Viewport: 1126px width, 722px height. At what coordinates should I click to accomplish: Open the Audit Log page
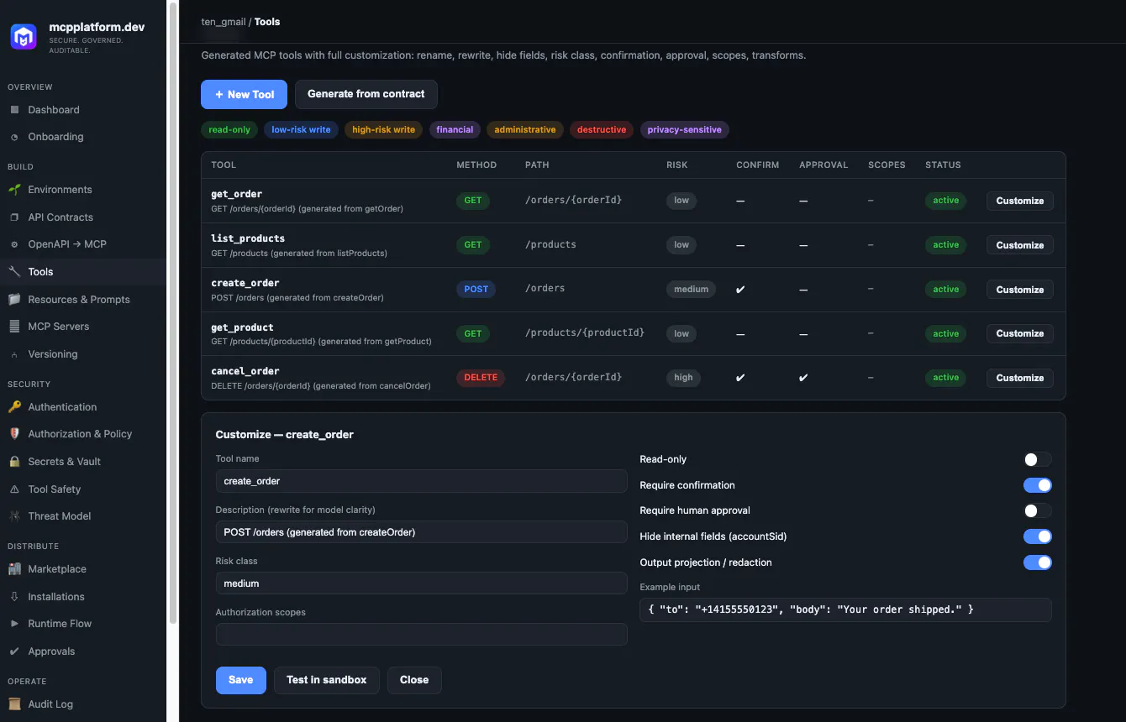83,704
